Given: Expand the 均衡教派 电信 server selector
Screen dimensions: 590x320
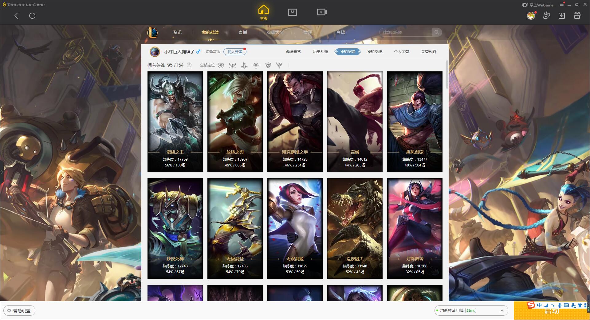Looking at the screenshot, I should coord(471,310).
